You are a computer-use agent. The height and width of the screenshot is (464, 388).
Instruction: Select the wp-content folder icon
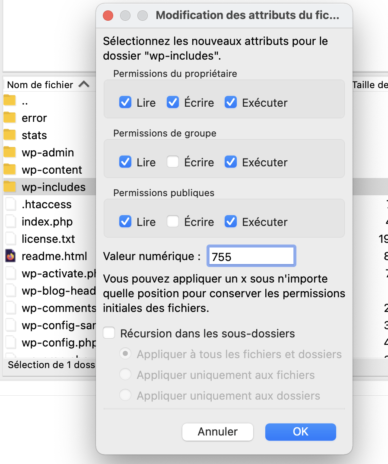[10, 169]
